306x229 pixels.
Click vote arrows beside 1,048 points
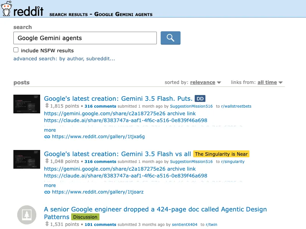47,161
